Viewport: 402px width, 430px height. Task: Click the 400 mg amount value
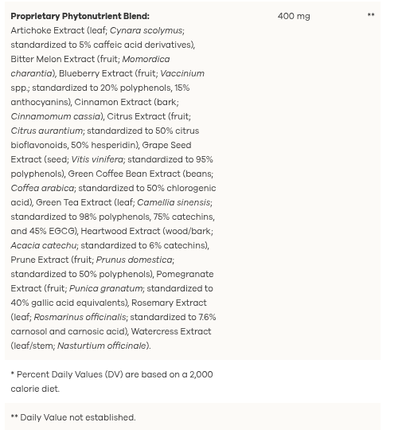(x=294, y=16)
